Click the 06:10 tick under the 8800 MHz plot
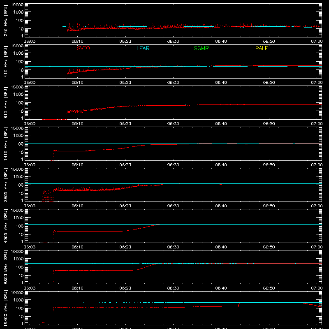The height and width of the screenshot is (329, 329). pyautogui.click(x=77, y=288)
